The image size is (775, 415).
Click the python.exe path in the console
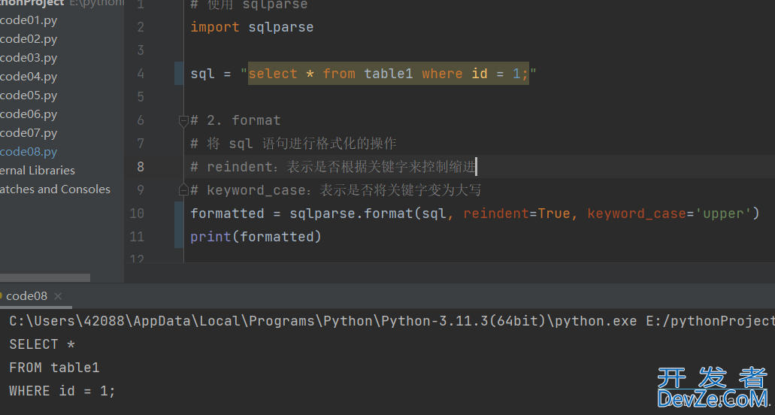[x=323, y=321]
